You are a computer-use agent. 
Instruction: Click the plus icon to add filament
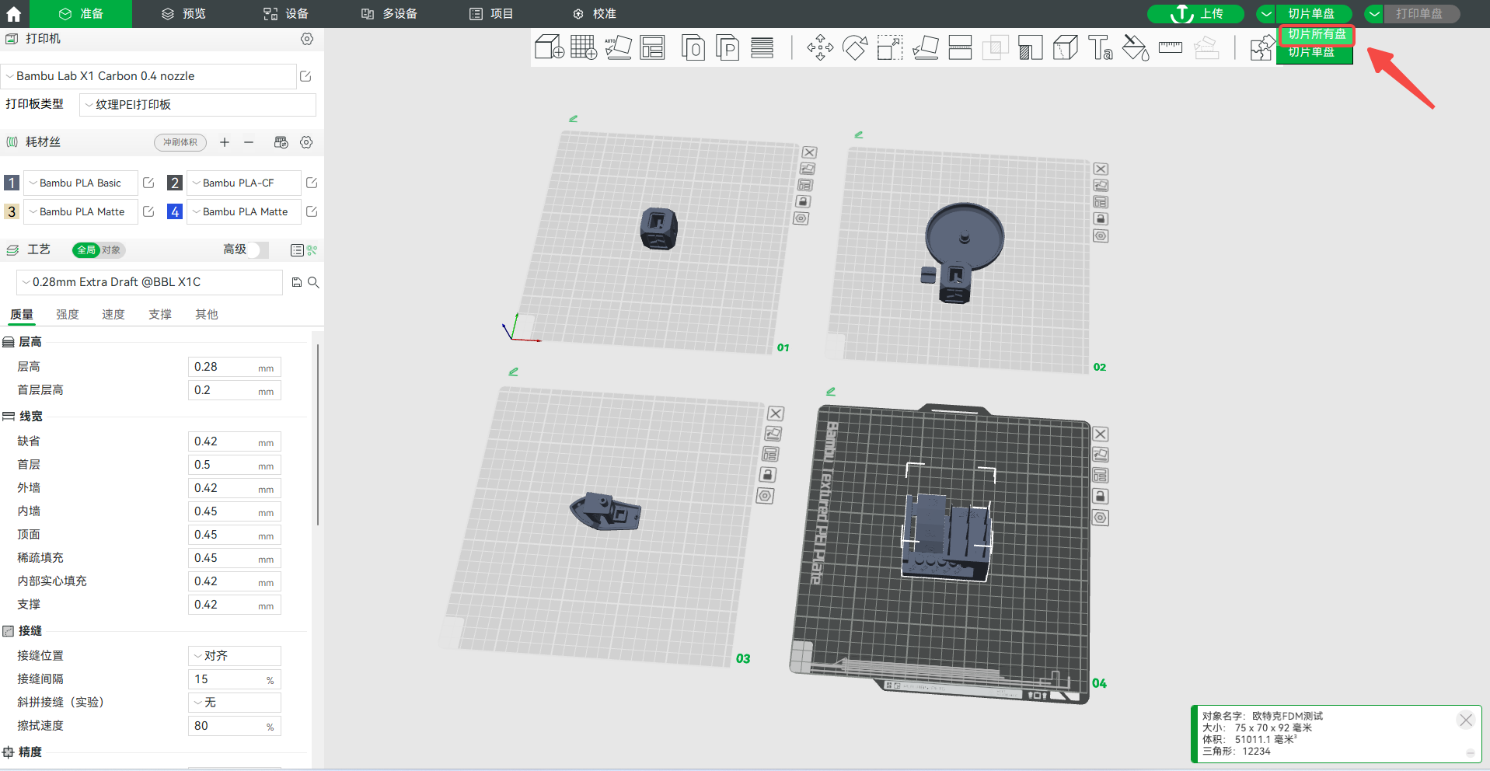point(225,142)
